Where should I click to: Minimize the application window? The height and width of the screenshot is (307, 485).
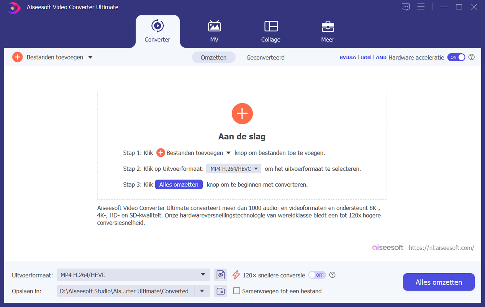[x=444, y=7]
